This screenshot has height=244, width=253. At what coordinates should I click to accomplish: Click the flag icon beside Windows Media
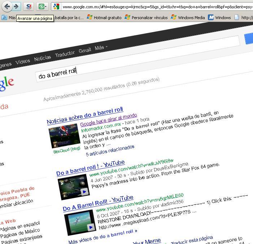pyautogui.click(x=174, y=17)
